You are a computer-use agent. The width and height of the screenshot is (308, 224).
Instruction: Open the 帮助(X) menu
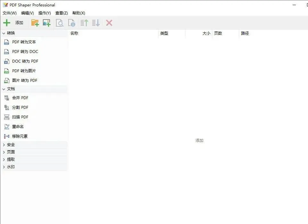(78, 13)
